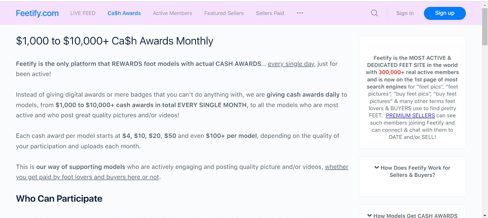Image resolution: width=488 pixels, height=218 pixels.
Task: Open the LIVE FEED nav item
Action: 83,13
